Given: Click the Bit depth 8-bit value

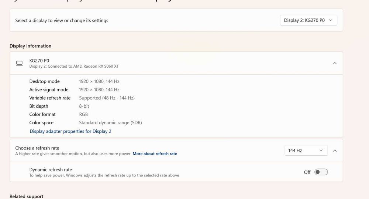Looking at the screenshot, I should 84,106.
